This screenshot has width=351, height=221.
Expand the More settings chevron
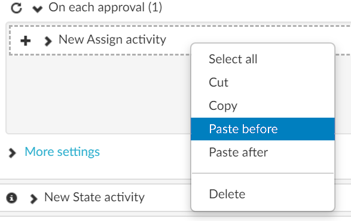point(12,153)
